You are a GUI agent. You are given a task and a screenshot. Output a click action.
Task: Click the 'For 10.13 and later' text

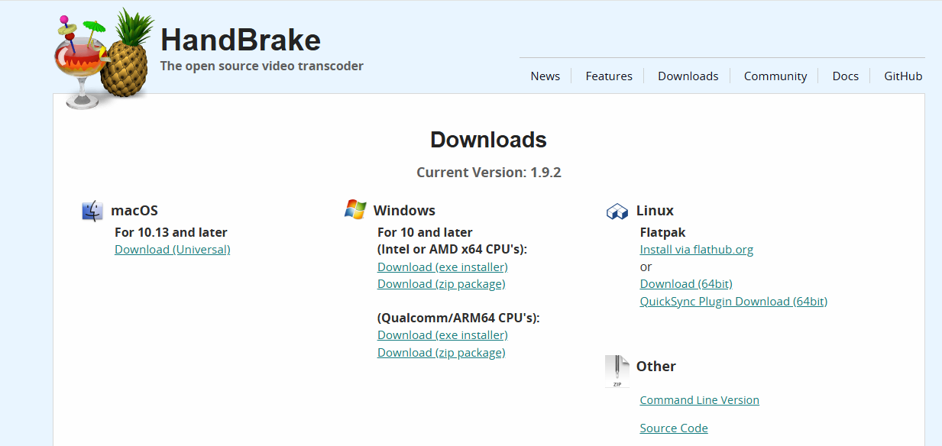coord(171,232)
